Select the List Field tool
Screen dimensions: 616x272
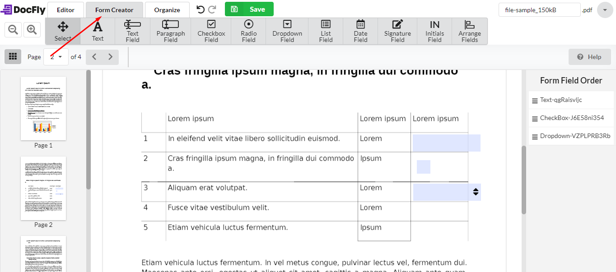coord(325,31)
